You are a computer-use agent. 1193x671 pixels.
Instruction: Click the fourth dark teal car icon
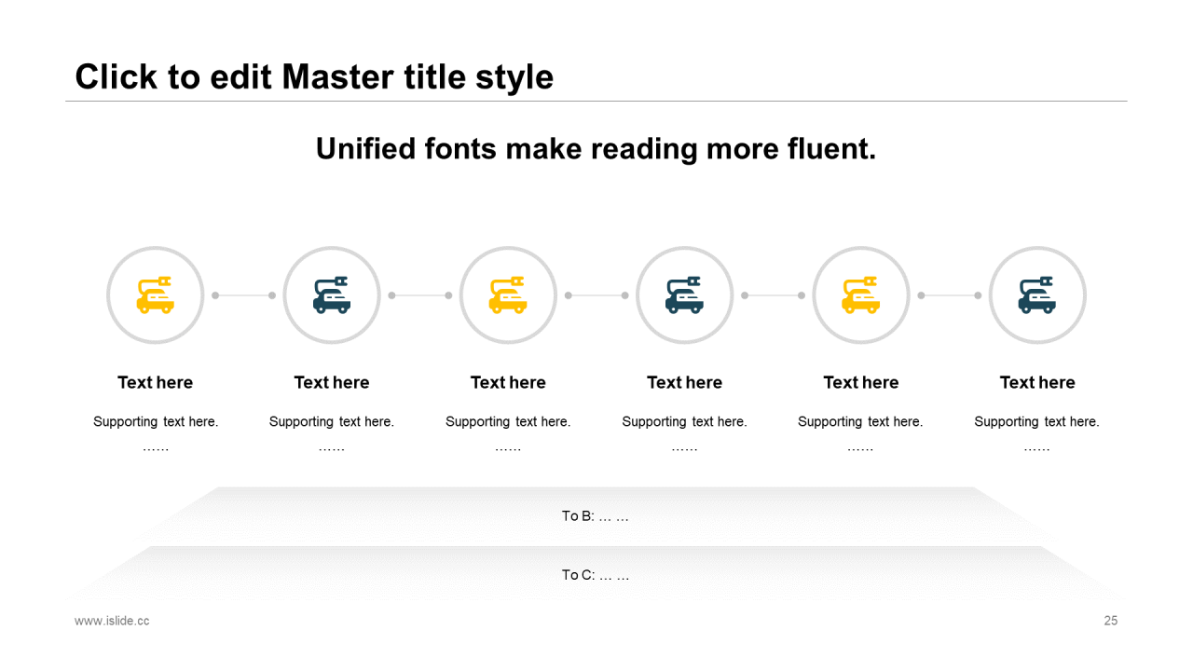pos(684,295)
